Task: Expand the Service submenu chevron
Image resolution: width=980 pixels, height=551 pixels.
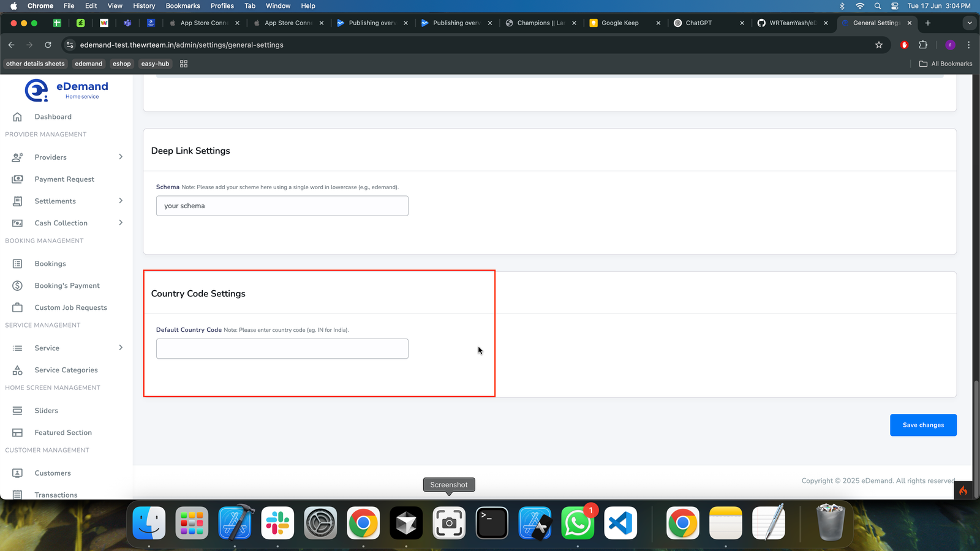Action: pos(120,348)
